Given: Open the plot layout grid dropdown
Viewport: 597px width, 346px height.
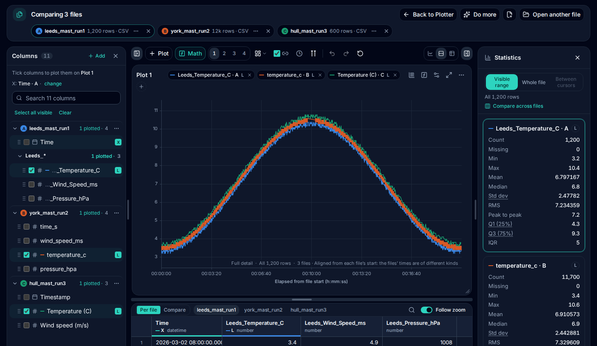Looking at the screenshot, I should 261,53.
